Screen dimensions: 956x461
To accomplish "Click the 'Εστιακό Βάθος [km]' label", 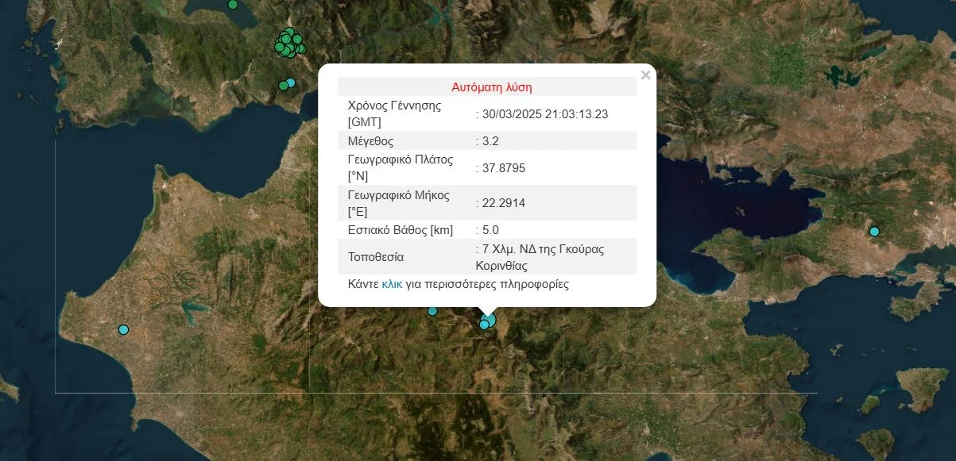I will (401, 230).
